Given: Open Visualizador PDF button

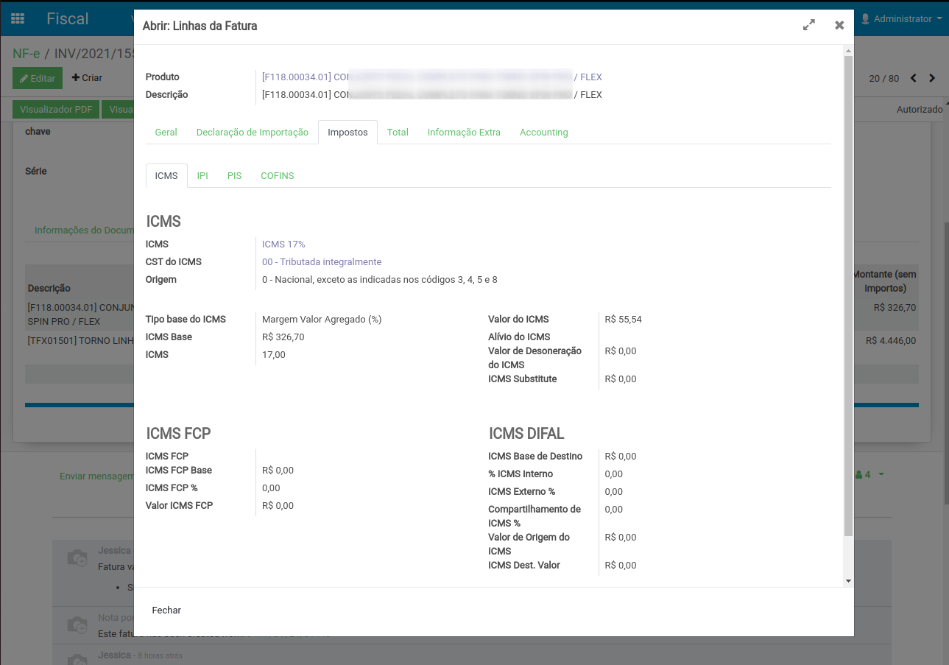Looking at the screenshot, I should (56, 110).
